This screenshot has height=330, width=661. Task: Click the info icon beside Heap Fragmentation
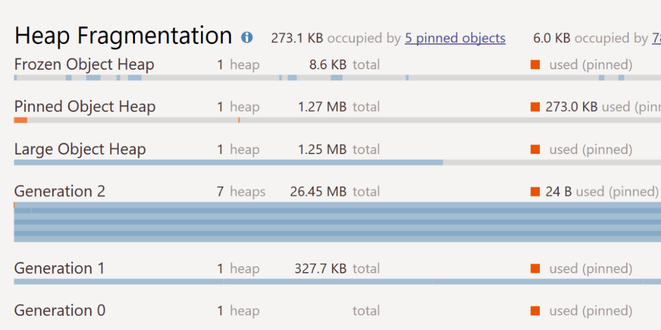tap(247, 38)
